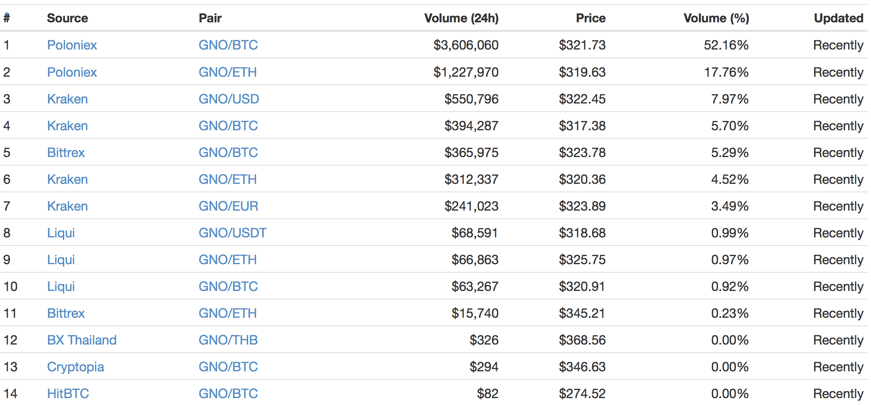The width and height of the screenshot is (871, 405).
Task: Open the GNO/USDT pair link
Action: coord(233,233)
